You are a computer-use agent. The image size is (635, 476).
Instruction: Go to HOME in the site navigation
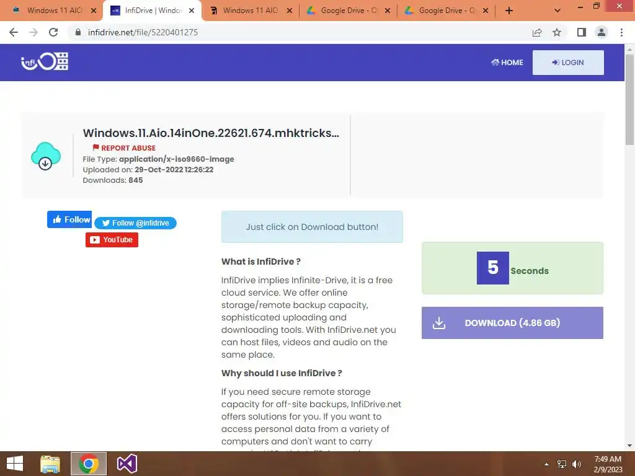(x=507, y=63)
